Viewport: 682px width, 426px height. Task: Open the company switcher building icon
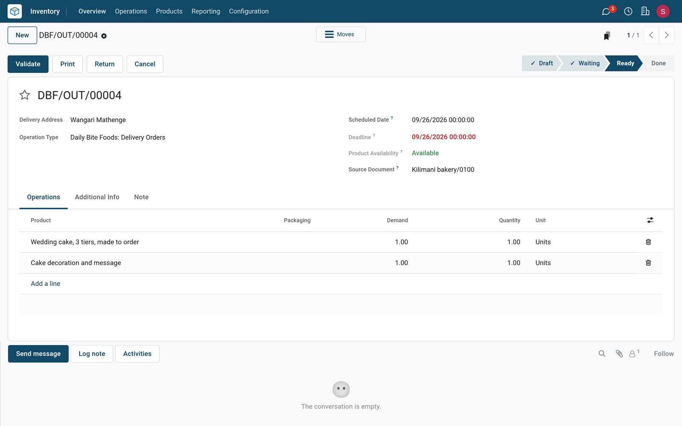click(645, 11)
